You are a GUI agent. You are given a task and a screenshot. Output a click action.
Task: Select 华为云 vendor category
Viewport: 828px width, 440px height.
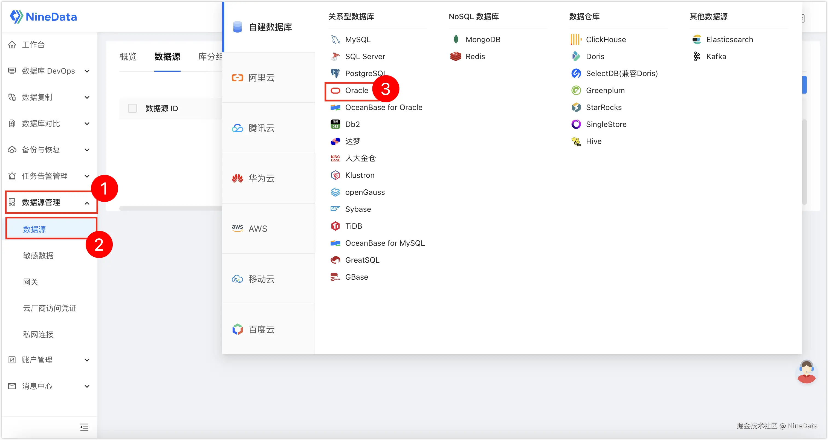(261, 178)
